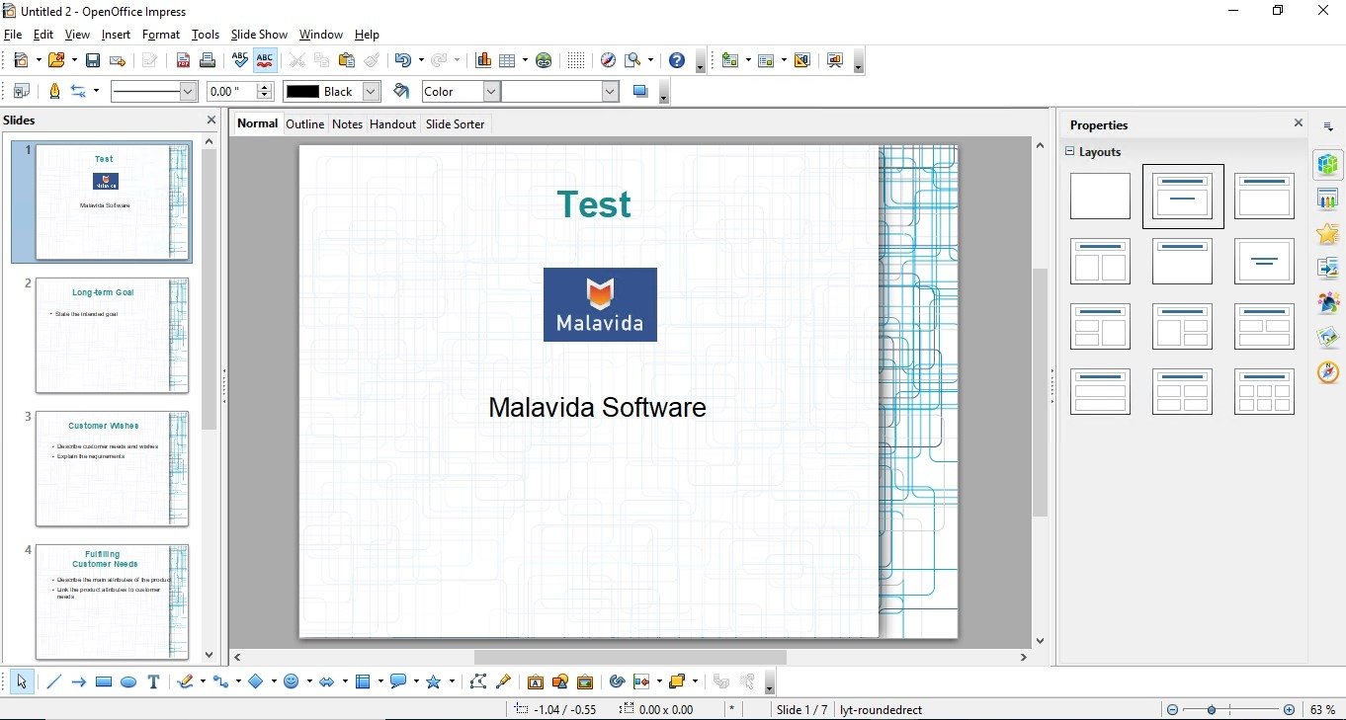1346x720 pixels.
Task: Toggle the Display Grid button
Action: (575, 60)
